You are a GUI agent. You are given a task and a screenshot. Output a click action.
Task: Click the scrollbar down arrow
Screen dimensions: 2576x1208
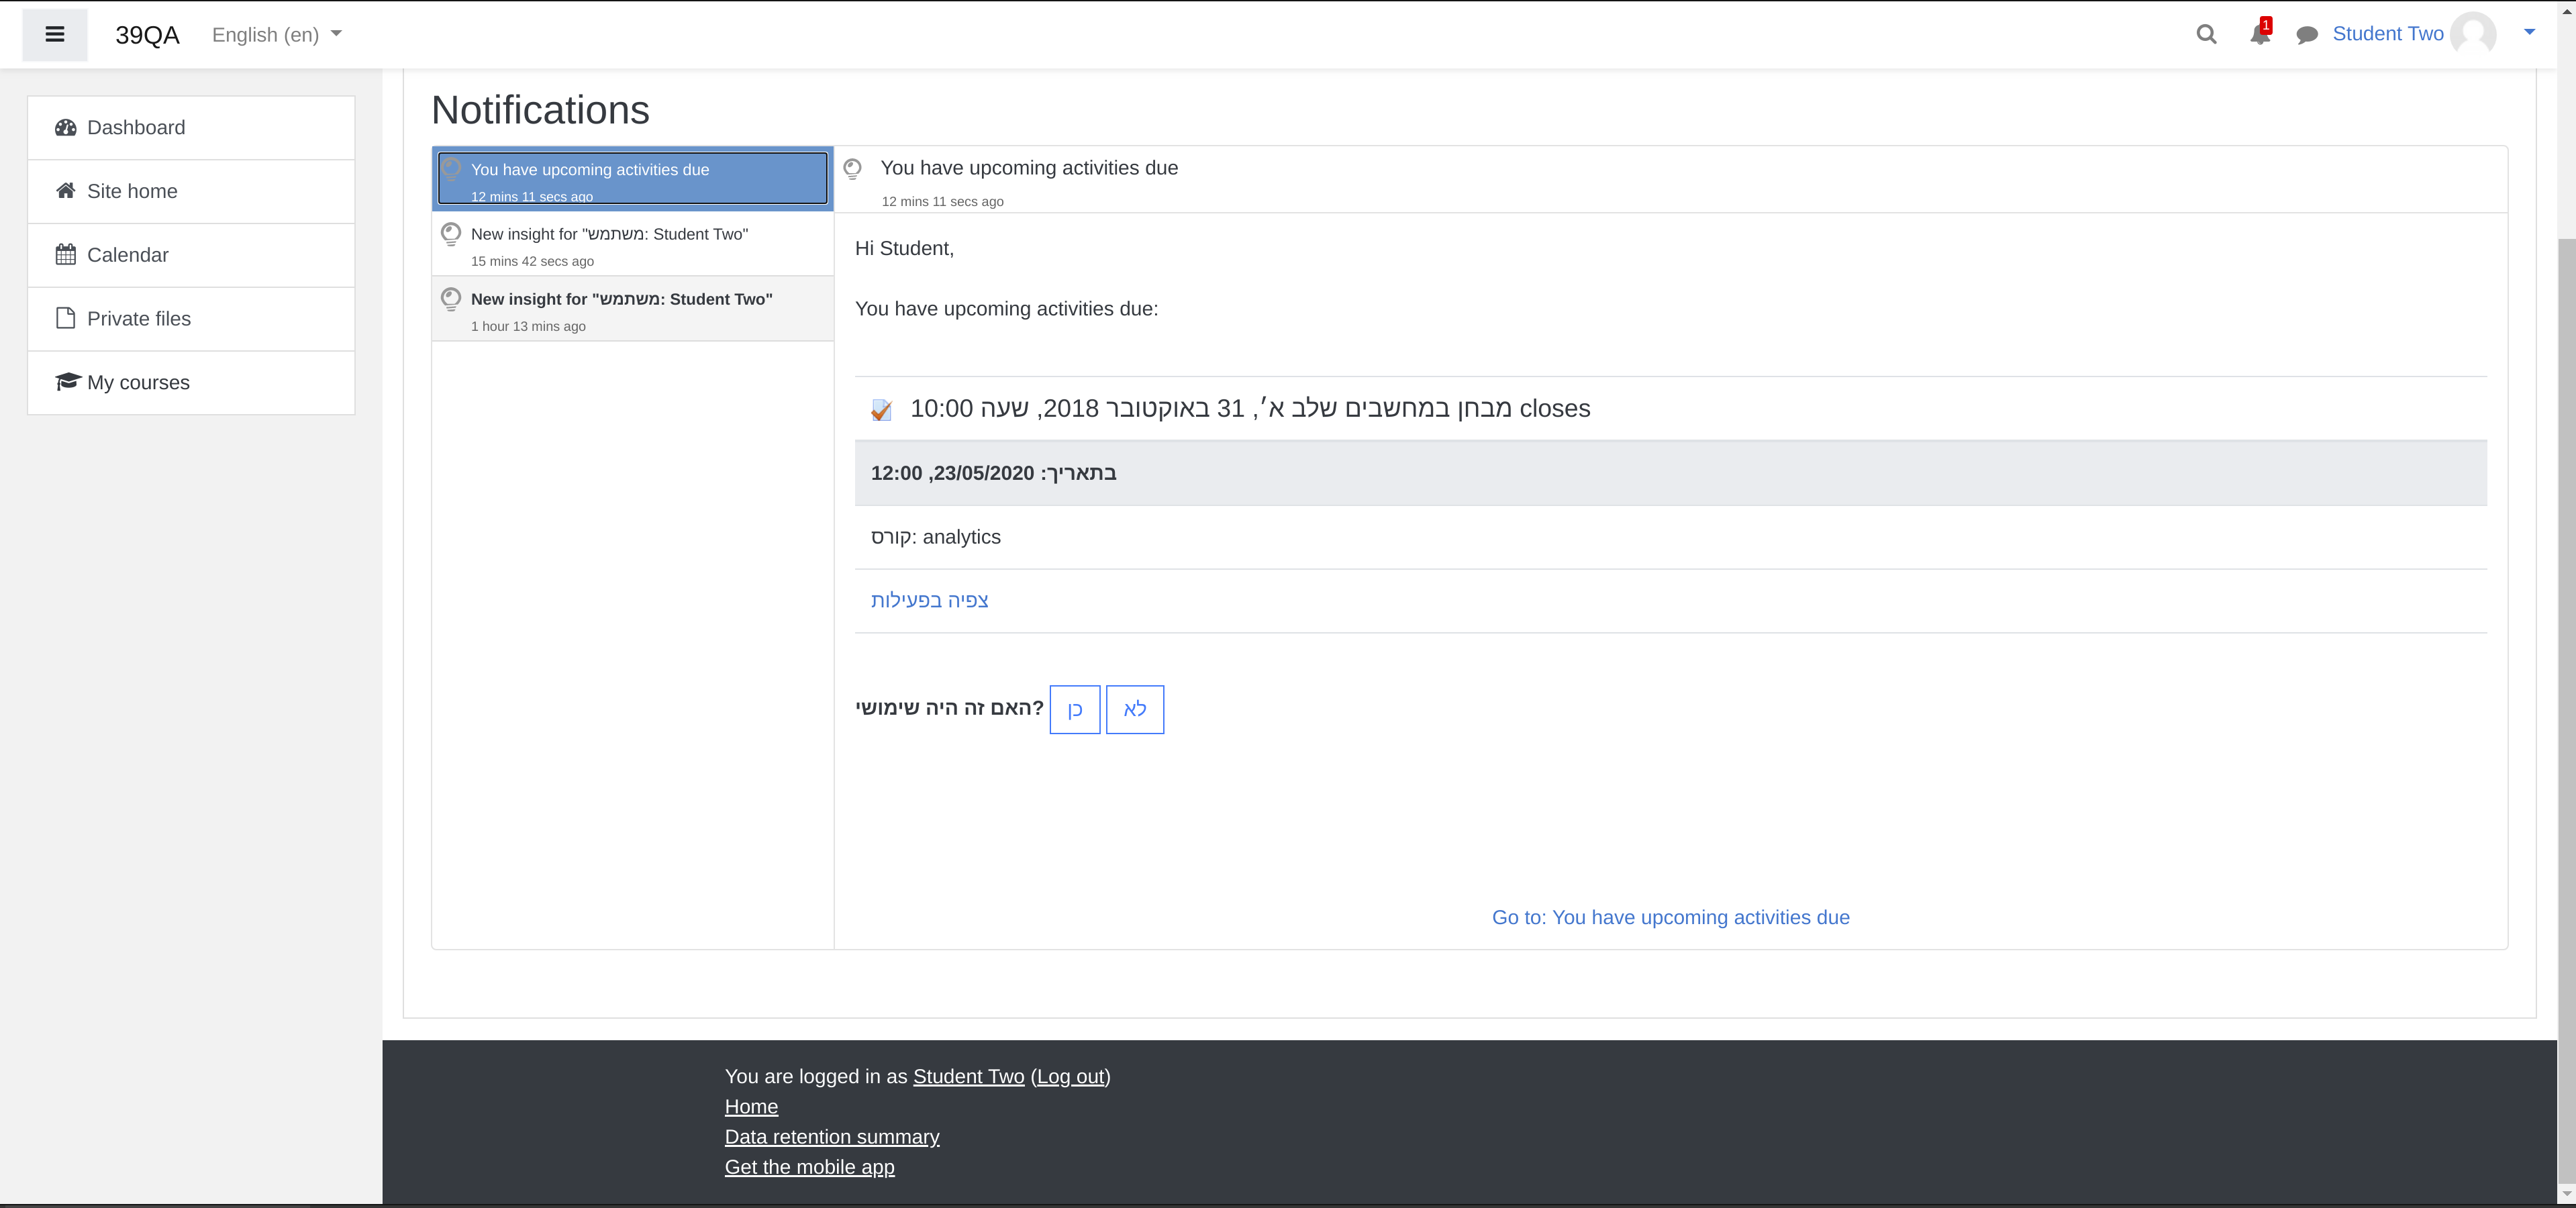(2566, 1194)
